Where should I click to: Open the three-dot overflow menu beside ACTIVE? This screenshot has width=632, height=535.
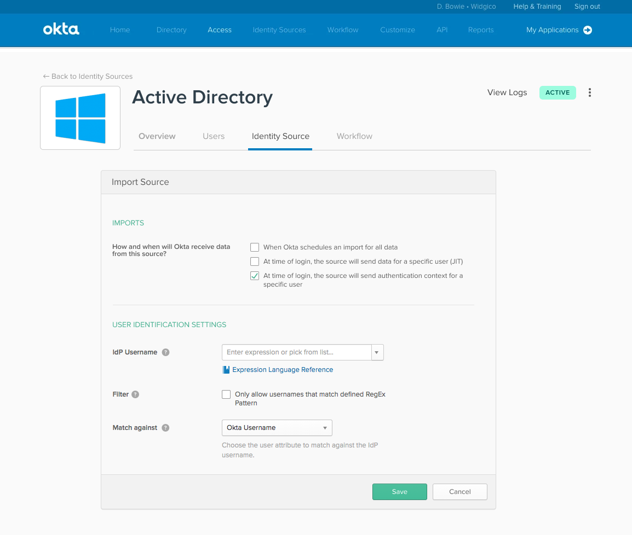pos(590,92)
